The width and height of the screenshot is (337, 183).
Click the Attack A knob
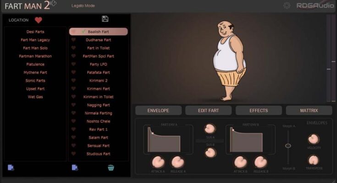pyautogui.click(x=158, y=161)
